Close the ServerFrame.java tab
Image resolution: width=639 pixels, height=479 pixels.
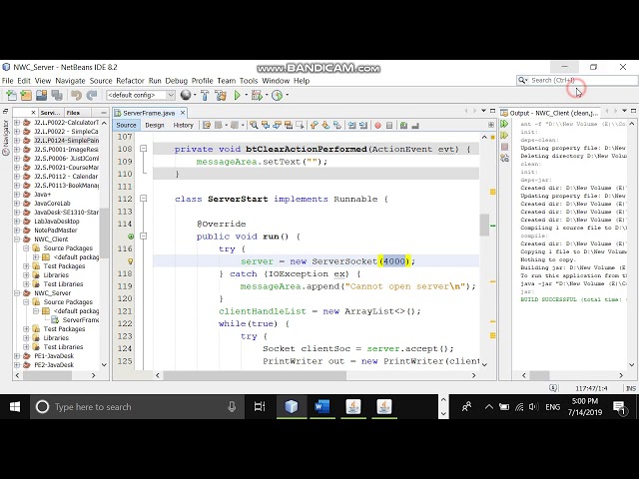[183, 113]
